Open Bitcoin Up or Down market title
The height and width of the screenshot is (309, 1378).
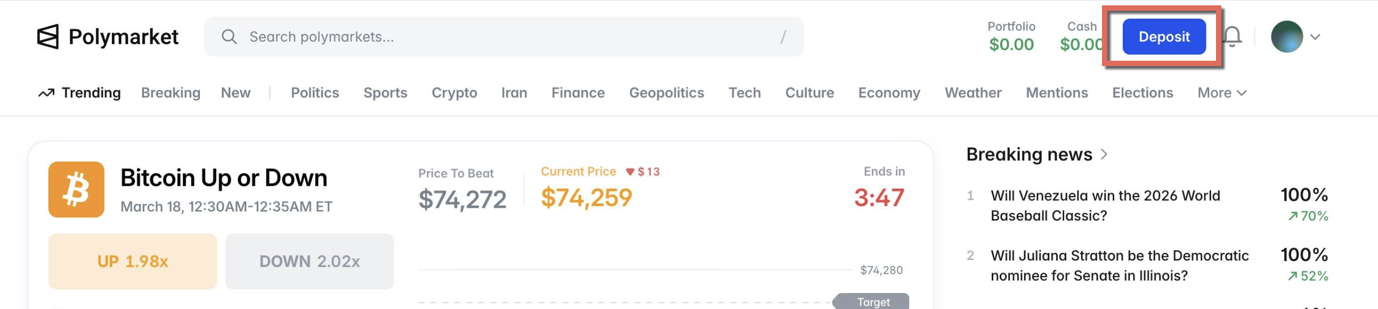[224, 178]
